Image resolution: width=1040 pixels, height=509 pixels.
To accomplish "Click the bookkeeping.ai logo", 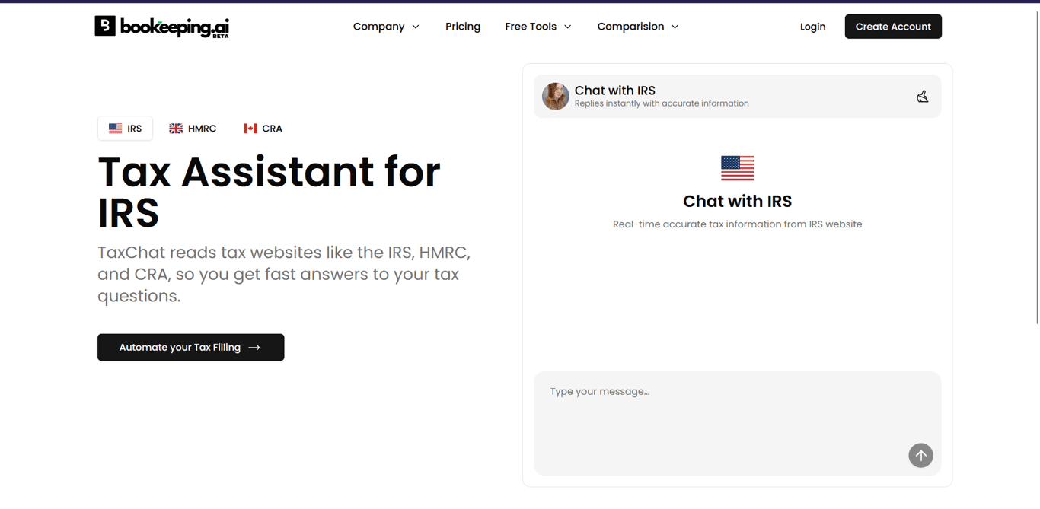I will tap(161, 27).
